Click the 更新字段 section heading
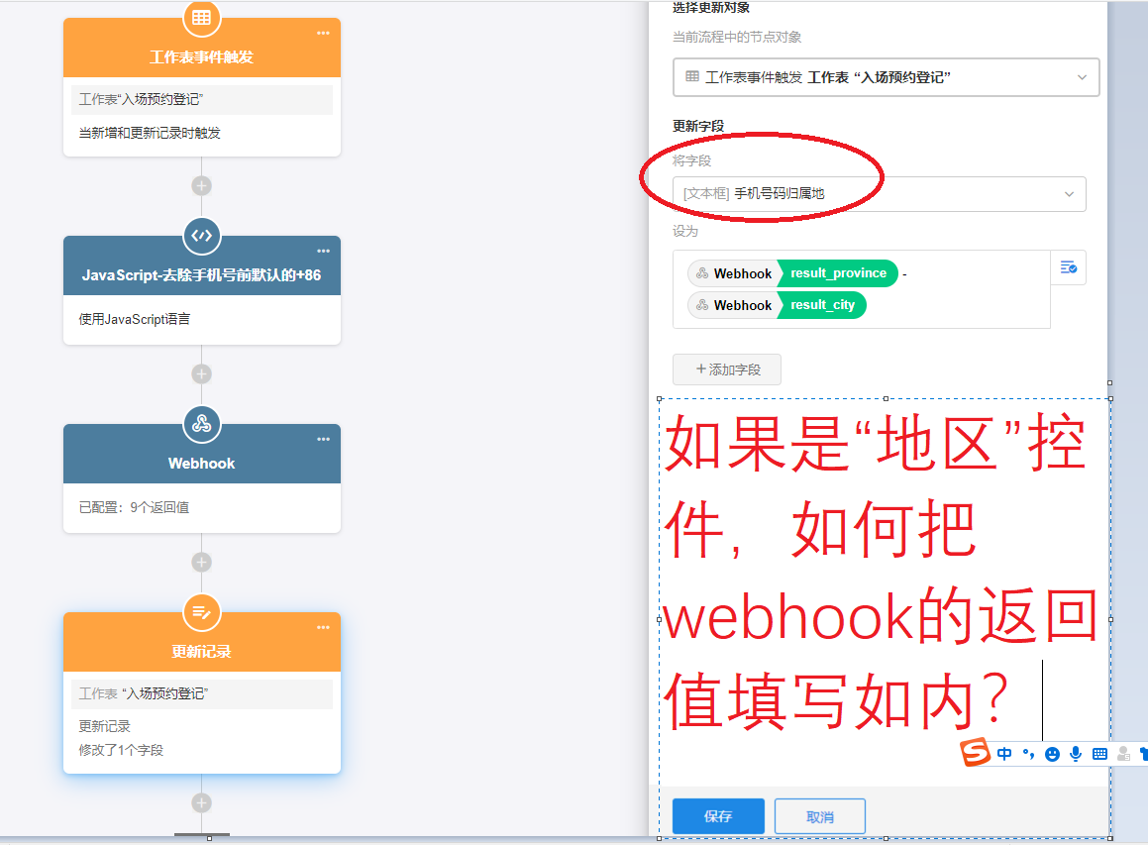Viewport: 1148px width, 845px height. (698, 126)
